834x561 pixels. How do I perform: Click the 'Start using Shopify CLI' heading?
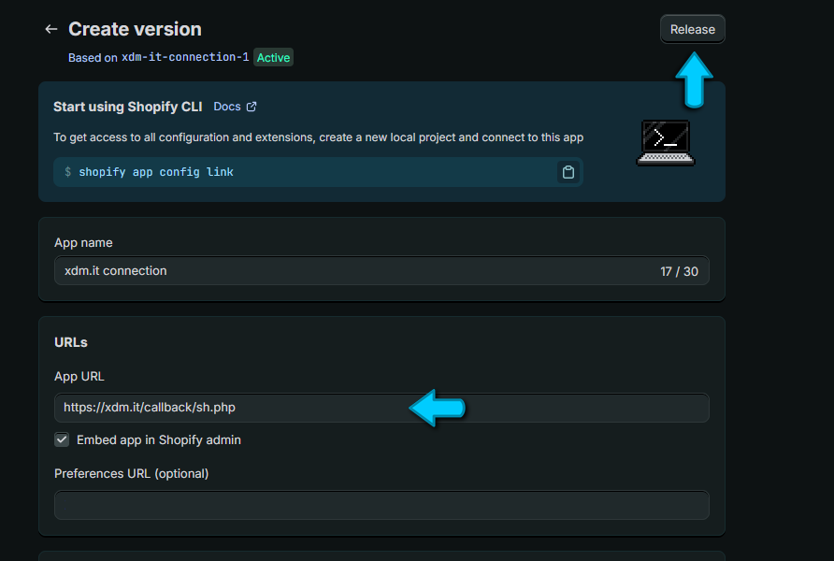pyautogui.click(x=128, y=107)
